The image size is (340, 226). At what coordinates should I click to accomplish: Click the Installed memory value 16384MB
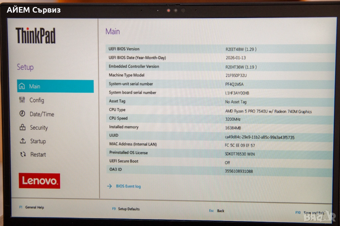pos(233,127)
